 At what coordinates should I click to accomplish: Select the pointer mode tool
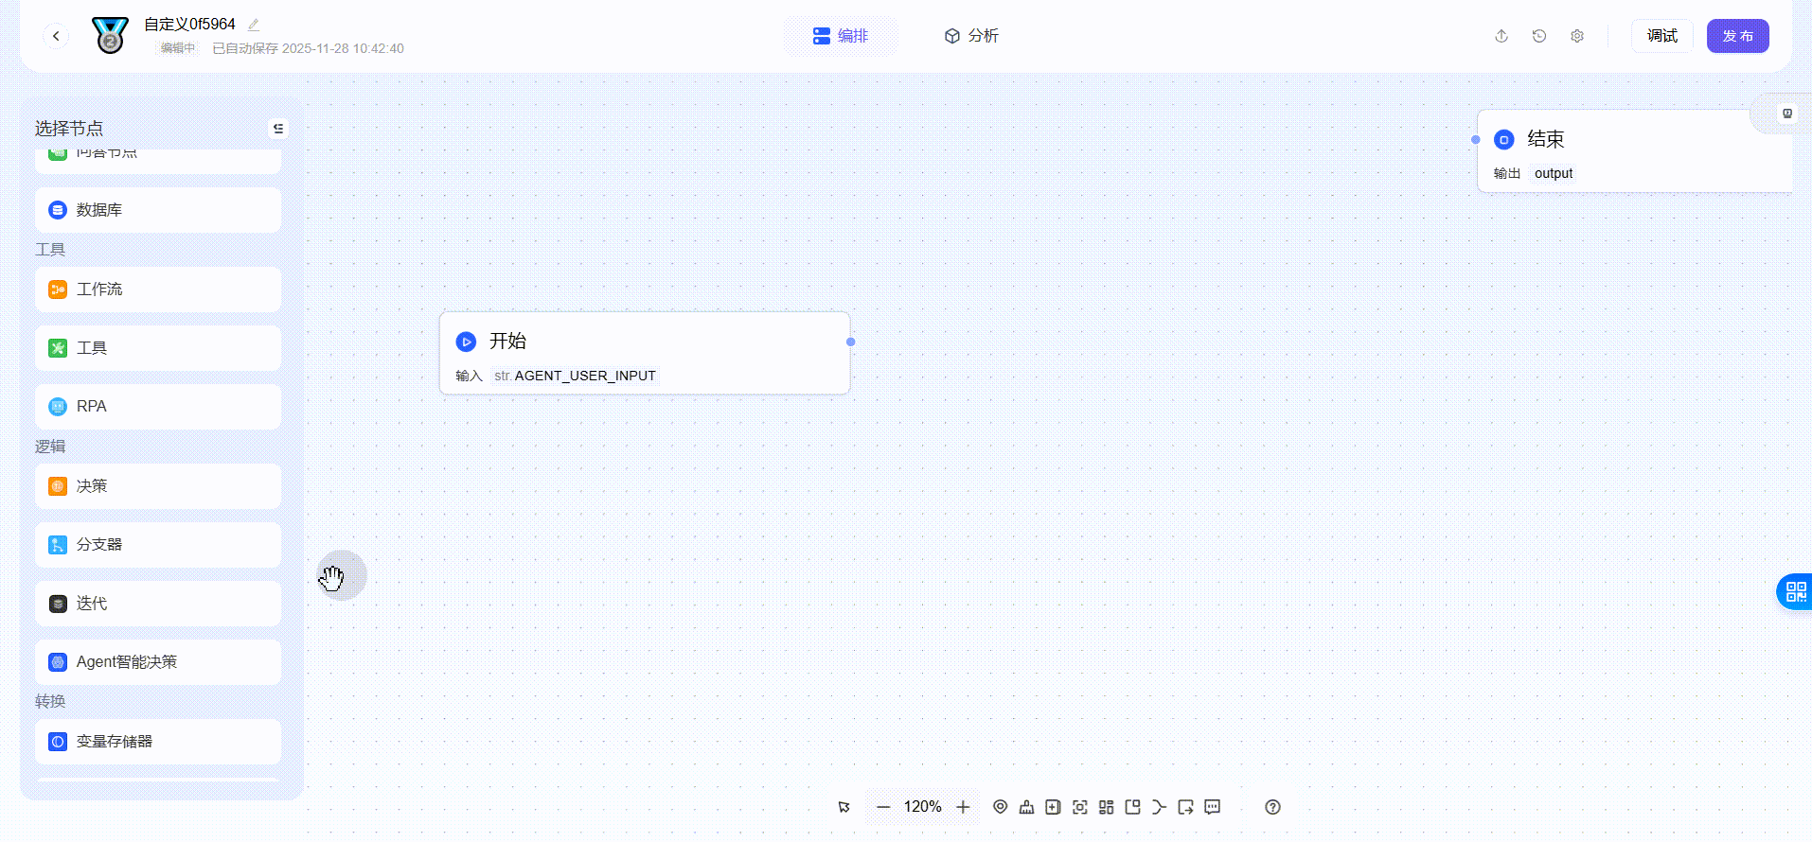[x=844, y=807]
